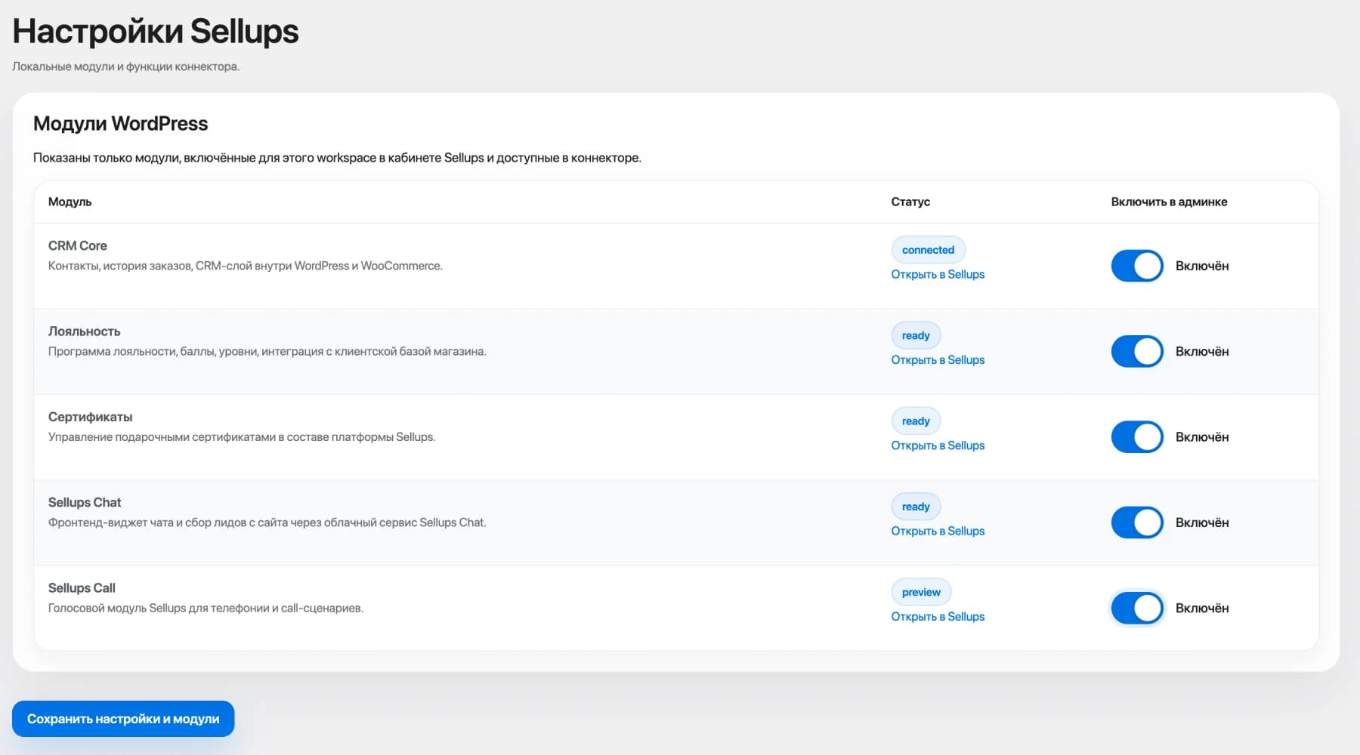The image size is (1360, 755).
Task: Click the Включён label in Сертификаты row
Action: [1202, 437]
